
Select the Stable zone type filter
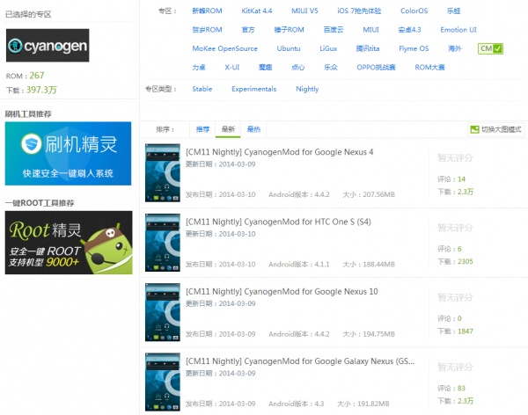tap(202, 89)
